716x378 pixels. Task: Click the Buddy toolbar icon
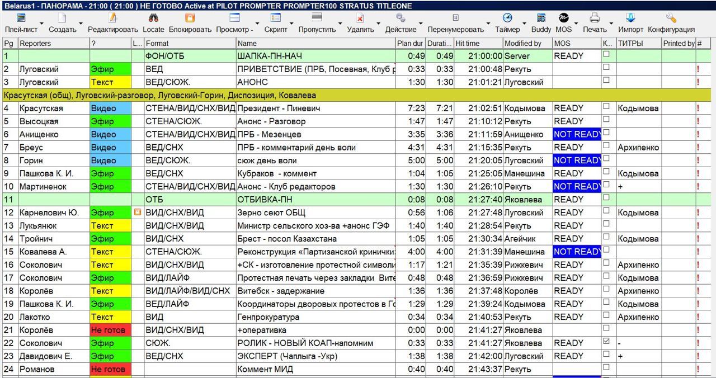click(x=541, y=18)
